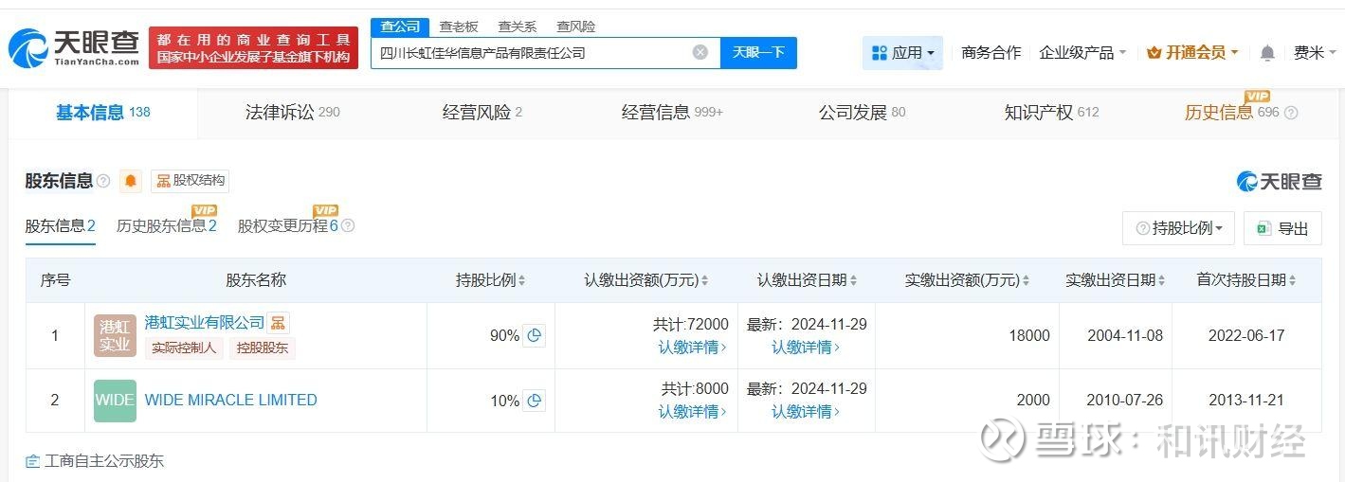Open 认缴详情 in 港虹实业 subscription date cell

click(x=806, y=348)
